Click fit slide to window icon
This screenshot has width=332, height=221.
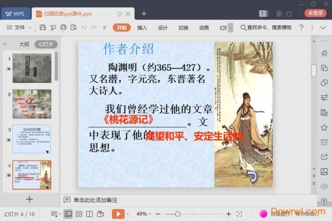(240, 214)
